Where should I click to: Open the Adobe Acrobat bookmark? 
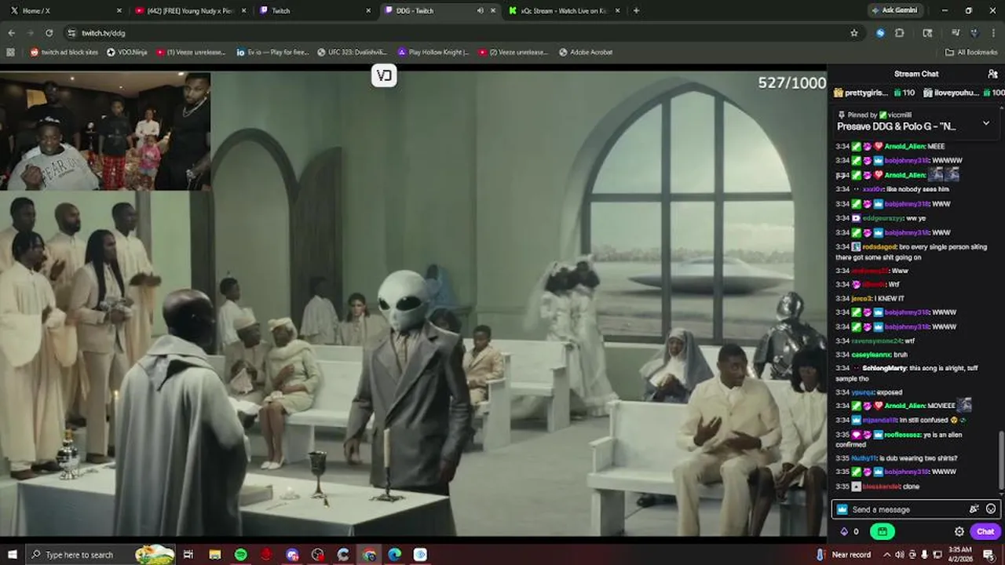[586, 52]
